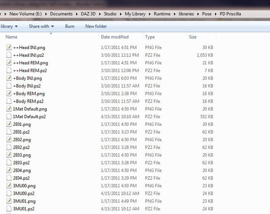Expand the arrow after Documents breadcrumb

(77, 14)
